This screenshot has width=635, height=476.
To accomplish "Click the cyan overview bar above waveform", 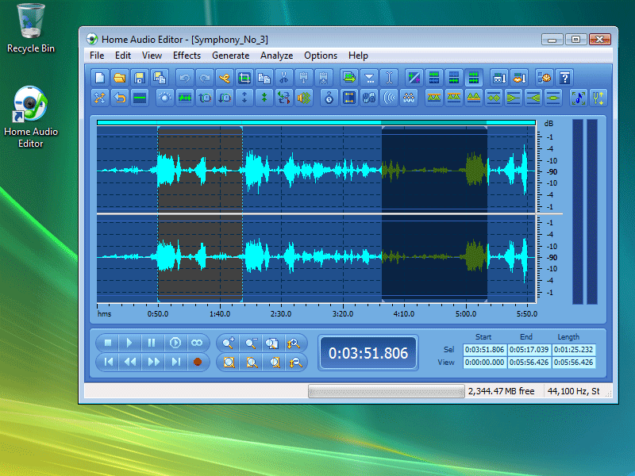I will click(x=316, y=123).
